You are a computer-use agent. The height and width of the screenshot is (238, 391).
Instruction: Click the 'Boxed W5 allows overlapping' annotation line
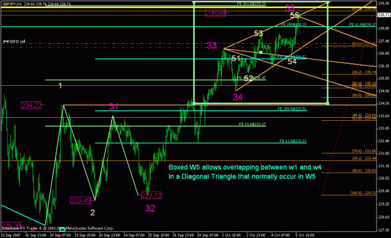tap(245, 167)
